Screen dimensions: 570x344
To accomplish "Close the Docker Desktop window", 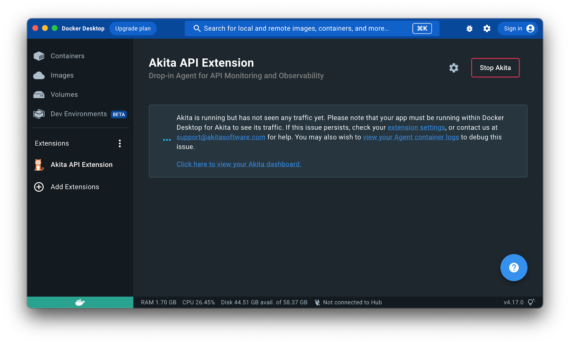I will click(x=35, y=28).
